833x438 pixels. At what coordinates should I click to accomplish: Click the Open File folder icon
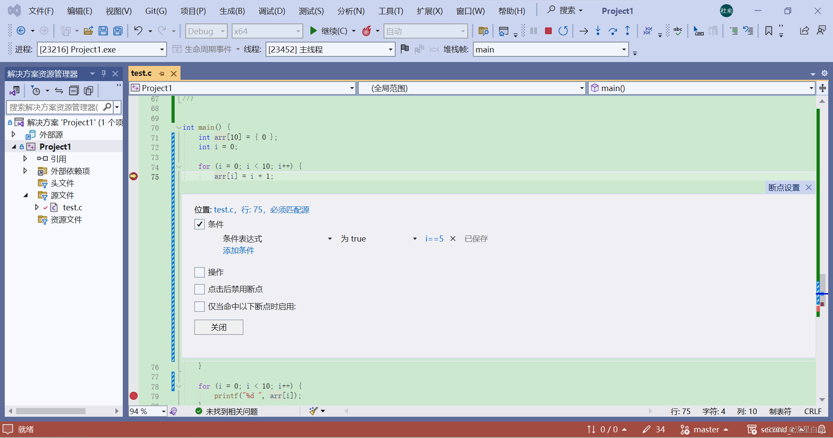tap(88, 31)
